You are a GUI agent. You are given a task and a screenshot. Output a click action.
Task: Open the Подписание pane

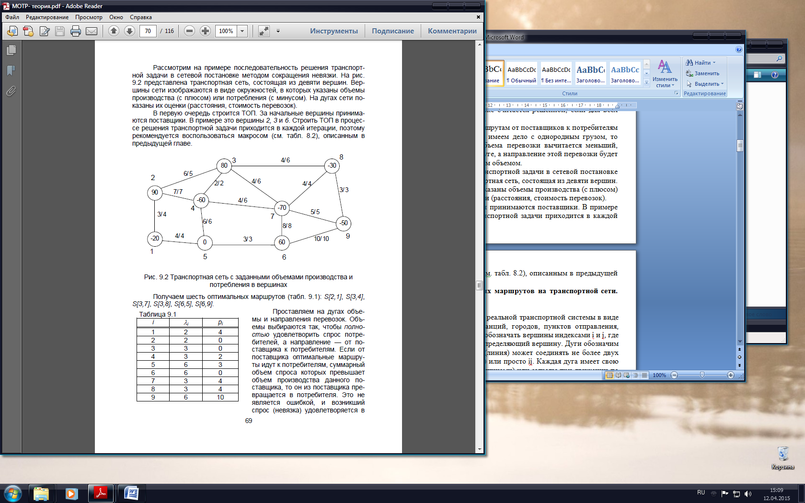click(x=393, y=31)
